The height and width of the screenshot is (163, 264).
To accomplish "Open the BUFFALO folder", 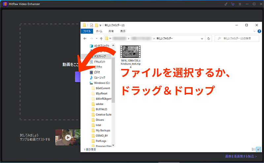I will [101, 109].
